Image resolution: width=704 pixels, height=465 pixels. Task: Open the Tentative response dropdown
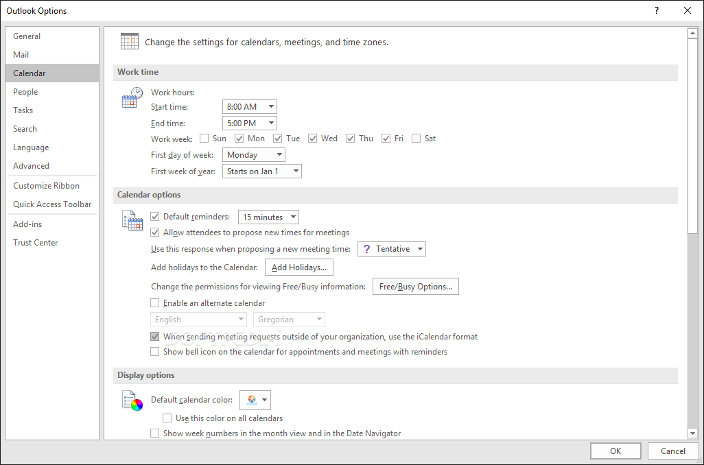(x=392, y=249)
